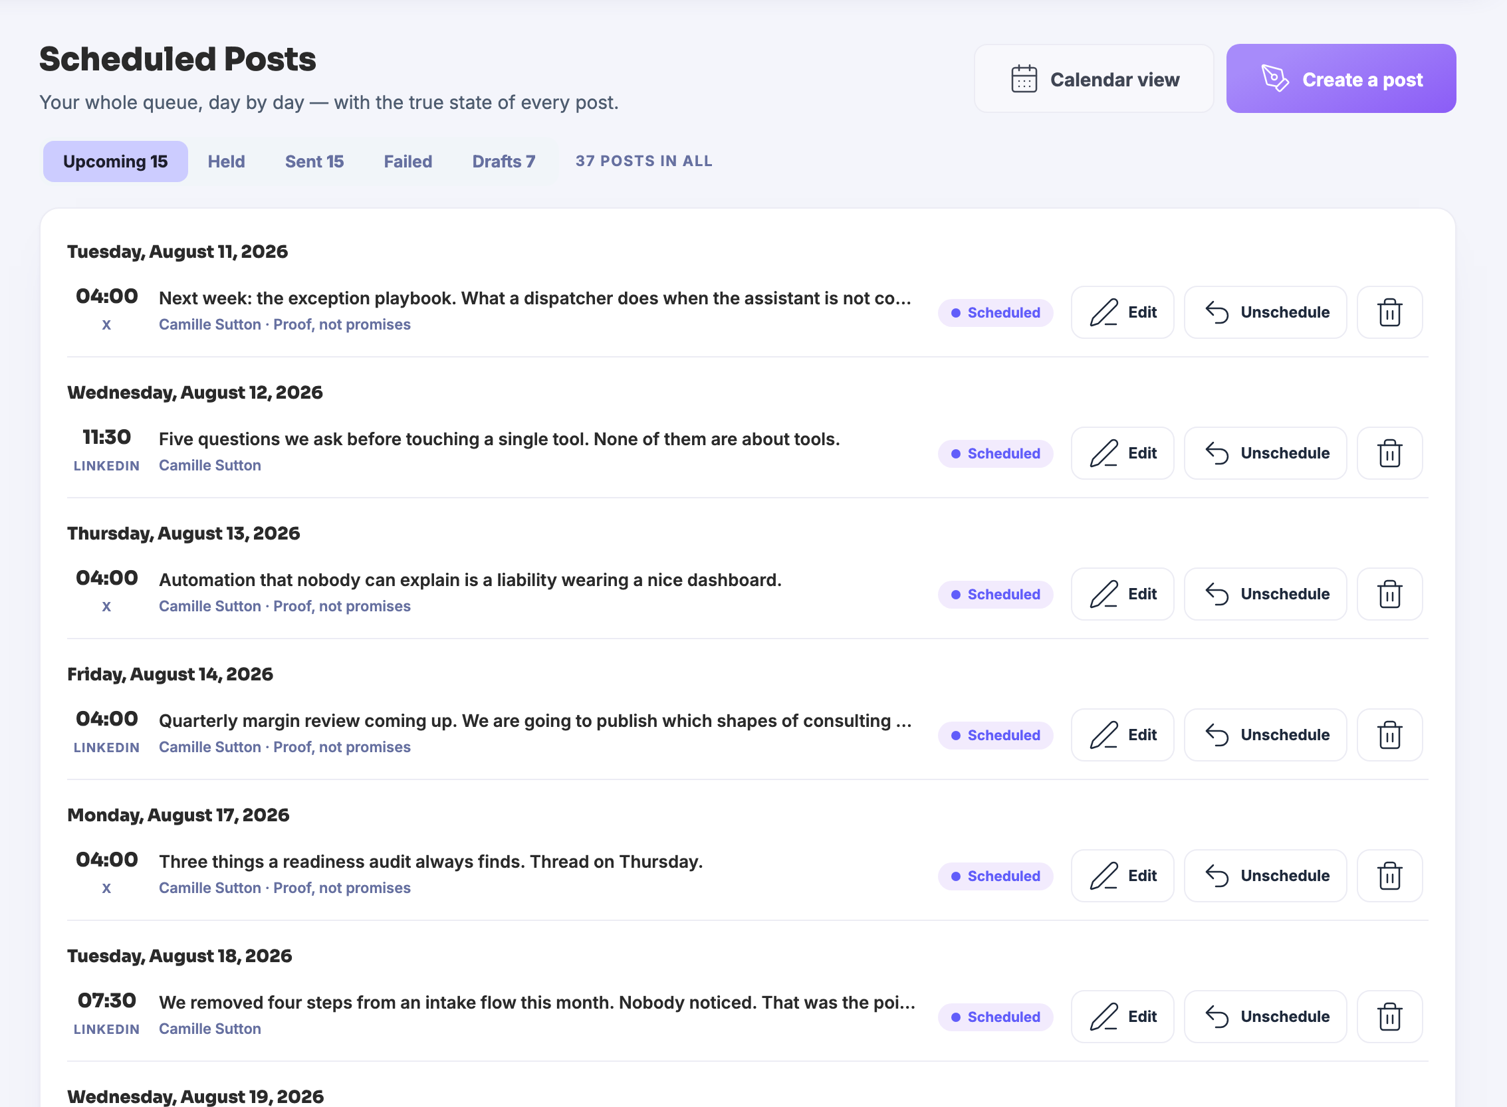Edit the 'Five questions we ask' post
Viewport: 1507px width, 1107px height.
pos(1122,453)
